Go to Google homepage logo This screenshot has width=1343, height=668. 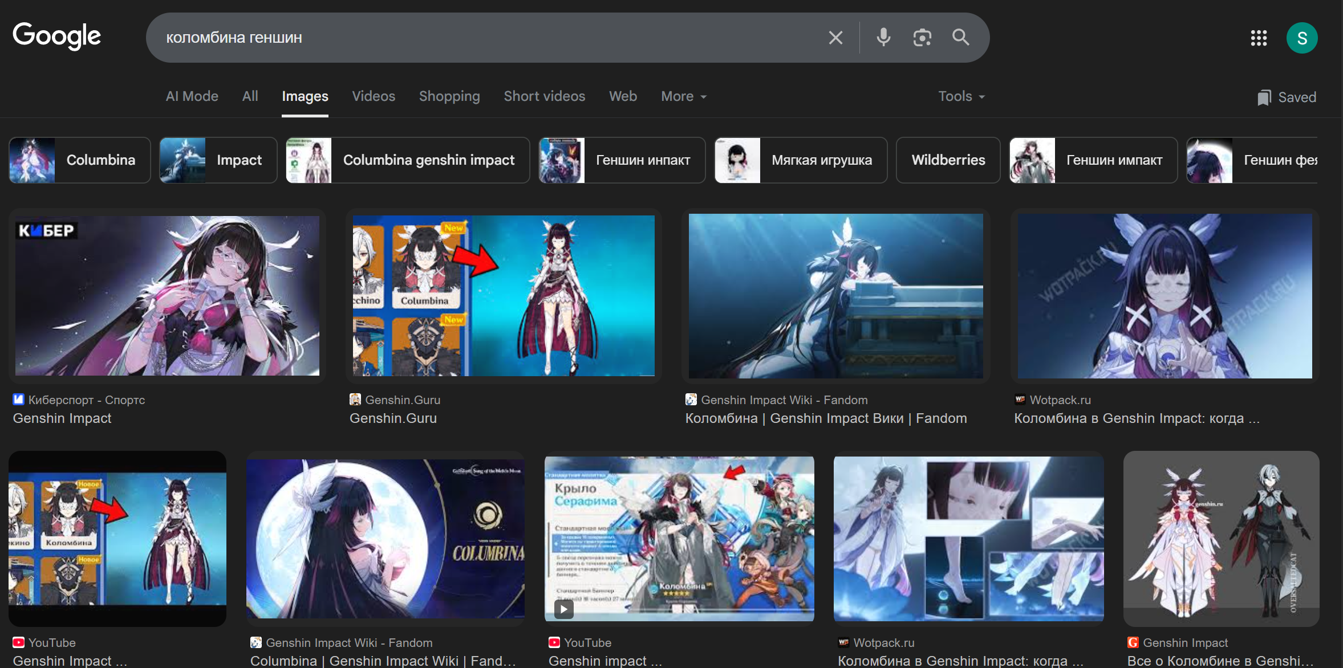tap(57, 36)
